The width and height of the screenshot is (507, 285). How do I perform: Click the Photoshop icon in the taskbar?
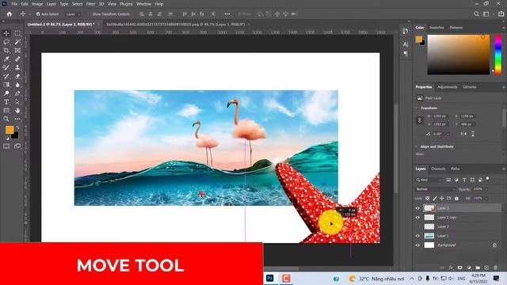269,278
